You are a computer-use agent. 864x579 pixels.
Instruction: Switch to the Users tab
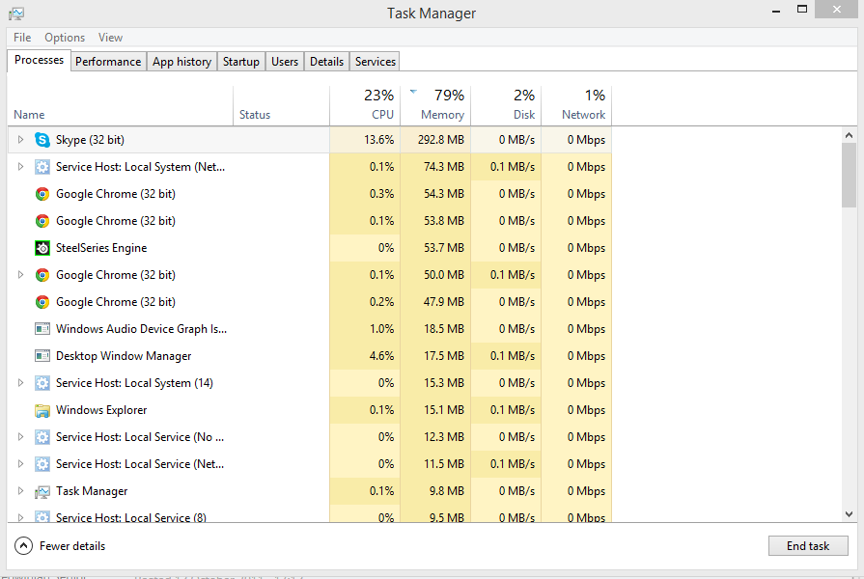click(x=285, y=61)
